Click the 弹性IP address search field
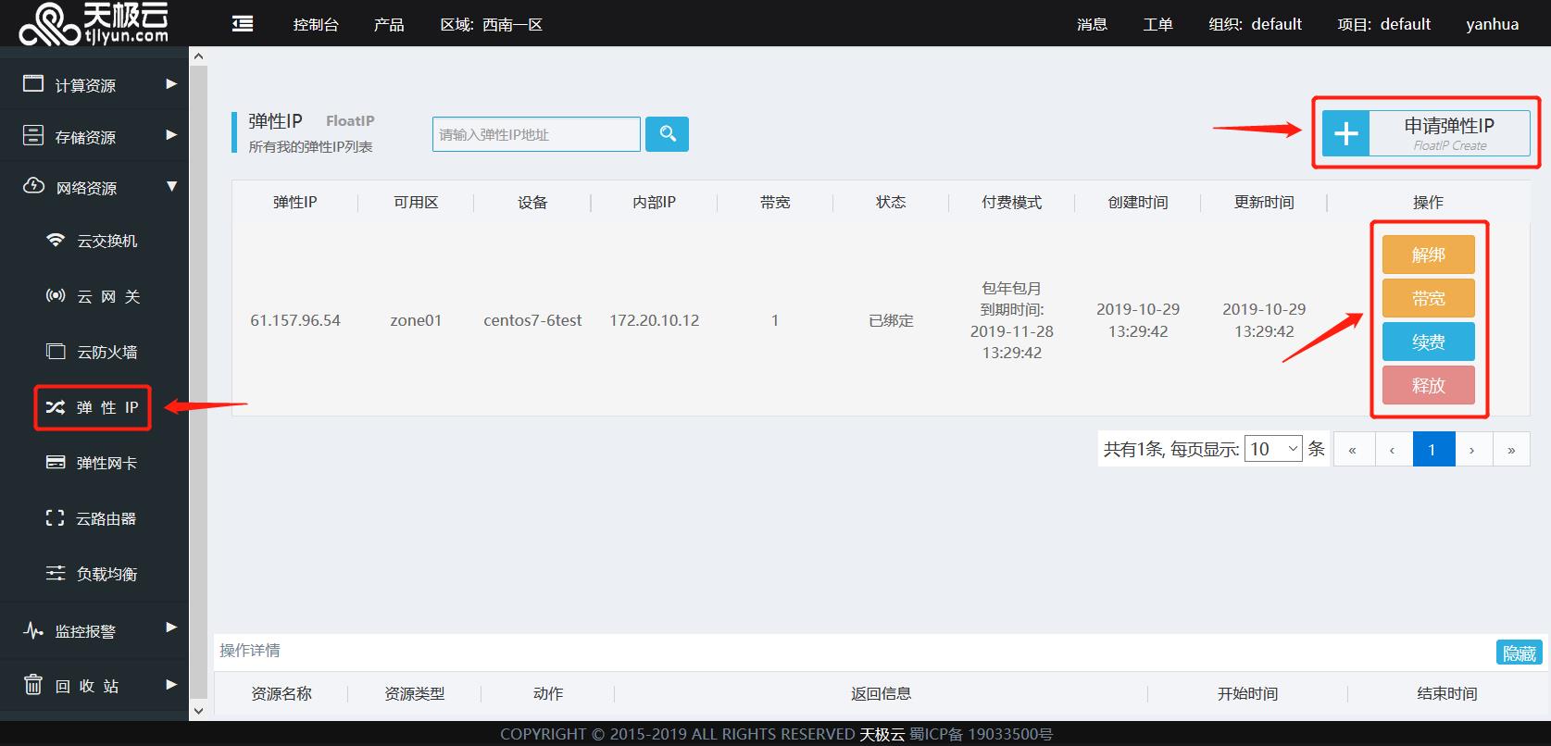Screen dimensions: 1551x746 click(x=536, y=134)
